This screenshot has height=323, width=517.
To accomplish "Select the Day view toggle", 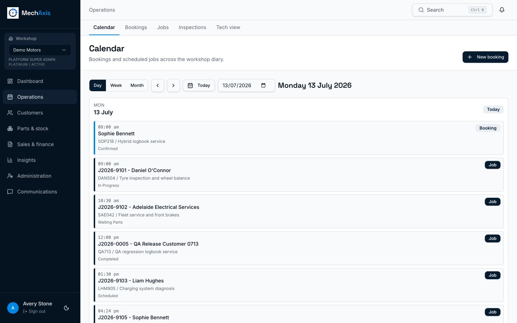I will (x=98, y=85).
